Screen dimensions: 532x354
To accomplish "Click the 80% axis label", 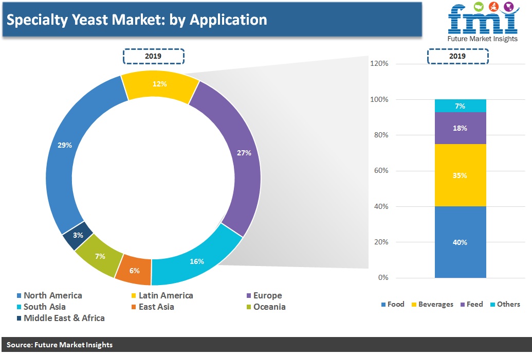I will click(381, 135).
